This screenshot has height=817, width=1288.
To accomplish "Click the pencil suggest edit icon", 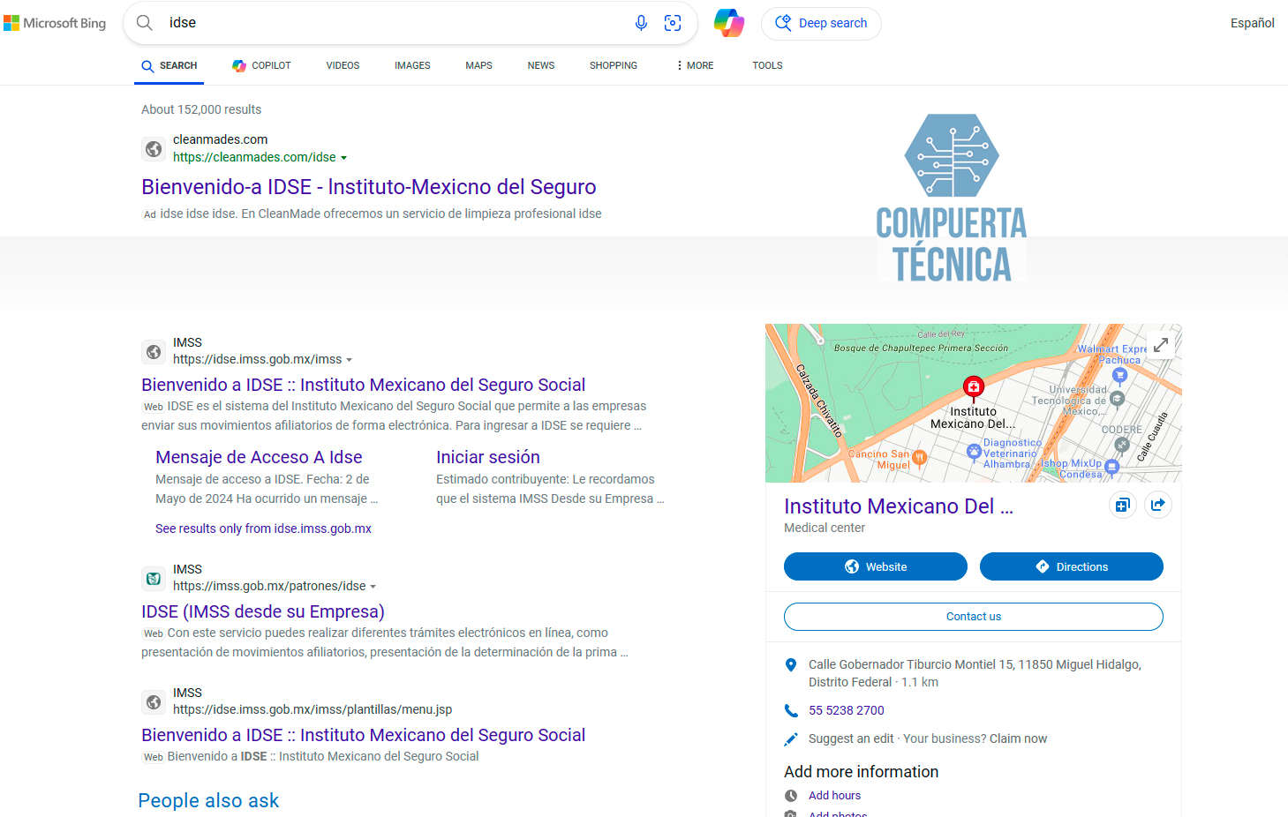I will pos(791,738).
